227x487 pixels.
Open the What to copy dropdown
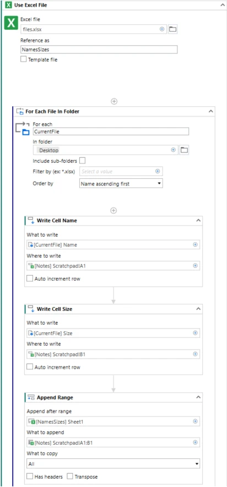[113, 464]
